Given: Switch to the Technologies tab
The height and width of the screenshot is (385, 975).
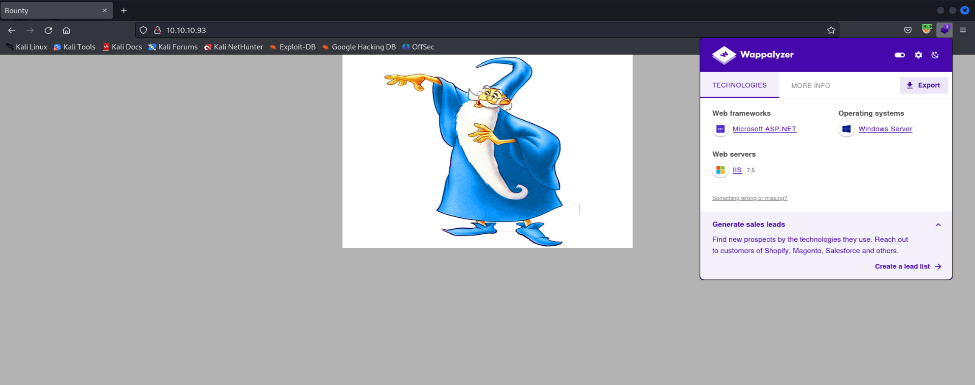Looking at the screenshot, I should point(740,85).
